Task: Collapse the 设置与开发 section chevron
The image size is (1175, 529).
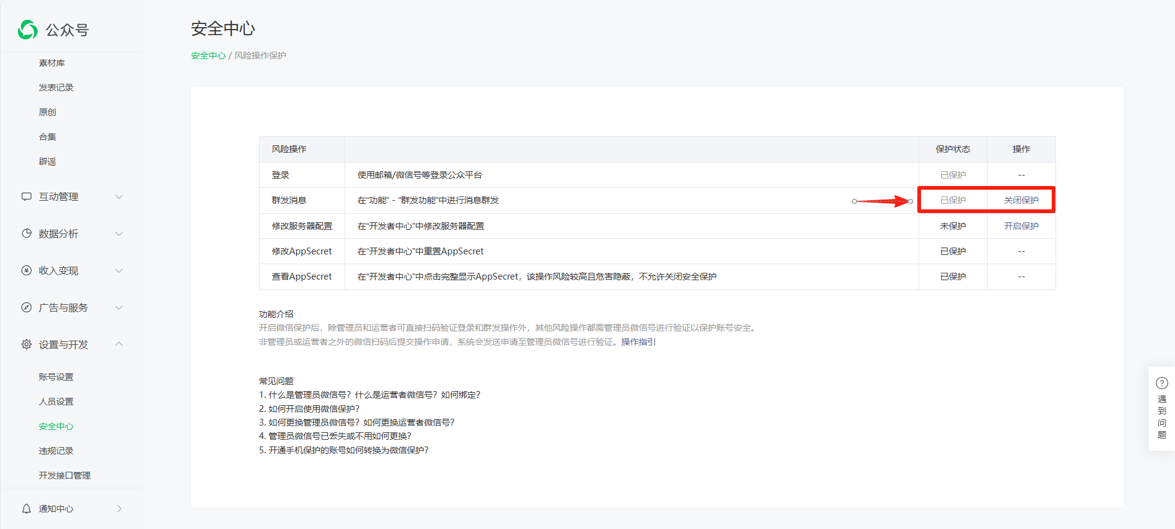Action: point(119,344)
